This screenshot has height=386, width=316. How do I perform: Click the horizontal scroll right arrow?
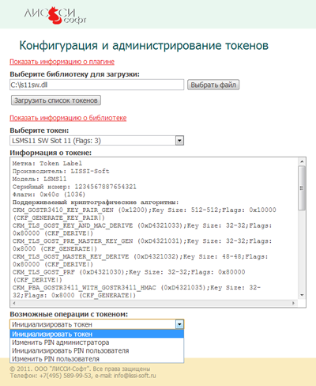click(293, 303)
